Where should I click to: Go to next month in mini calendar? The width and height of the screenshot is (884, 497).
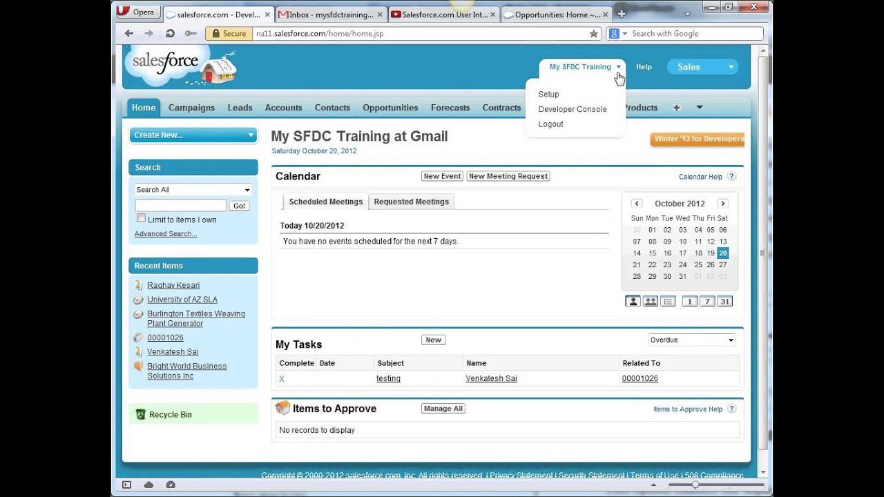722,204
